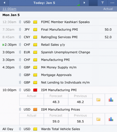The height and width of the screenshot is (132, 117).
Task: Click the Today: Jan 5 date header
Action: coord(44,3)
